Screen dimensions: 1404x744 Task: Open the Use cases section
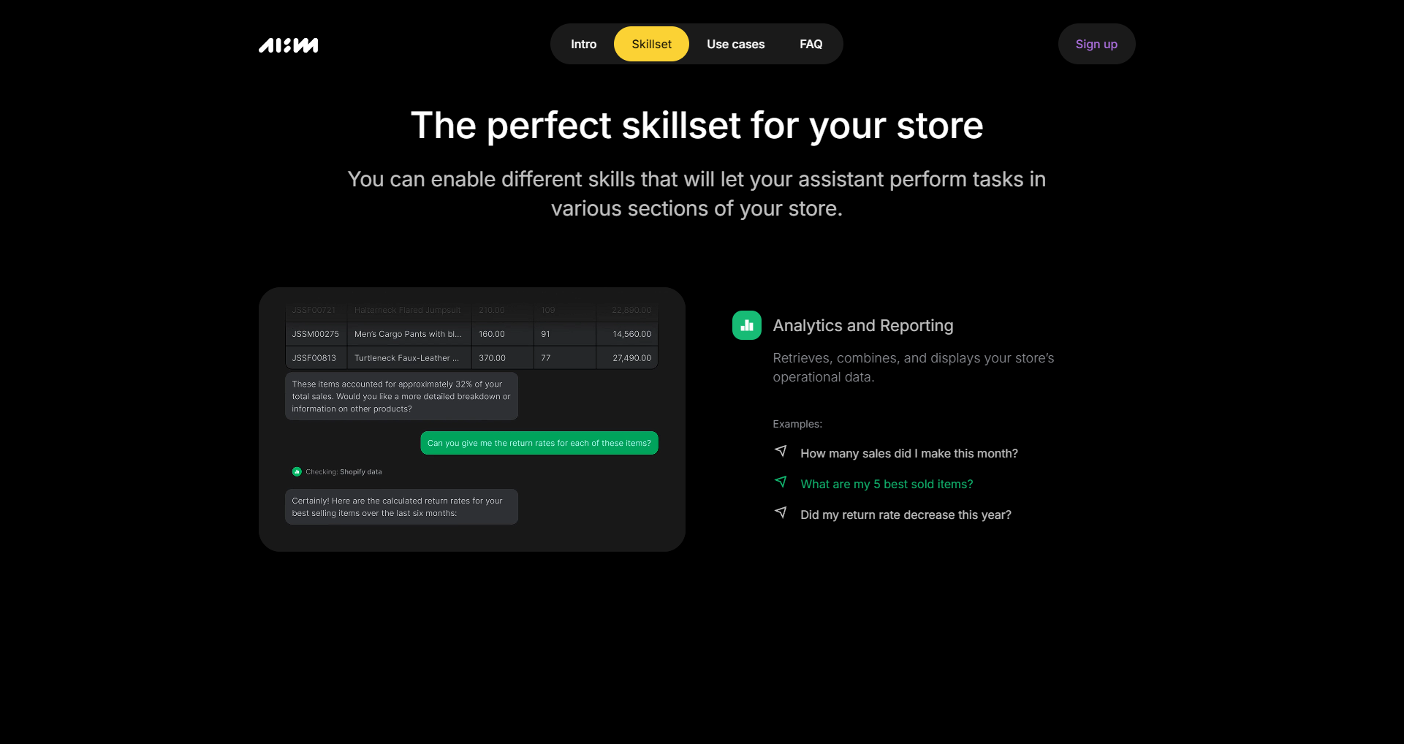tap(736, 44)
